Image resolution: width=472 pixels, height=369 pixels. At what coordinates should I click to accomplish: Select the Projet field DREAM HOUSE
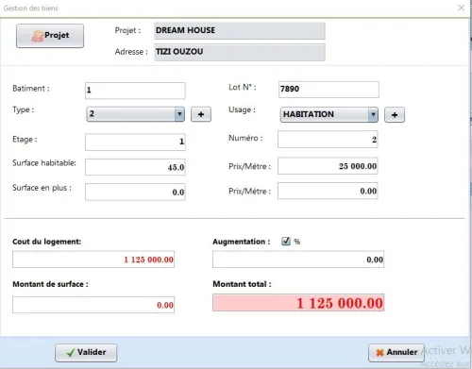[240, 30]
